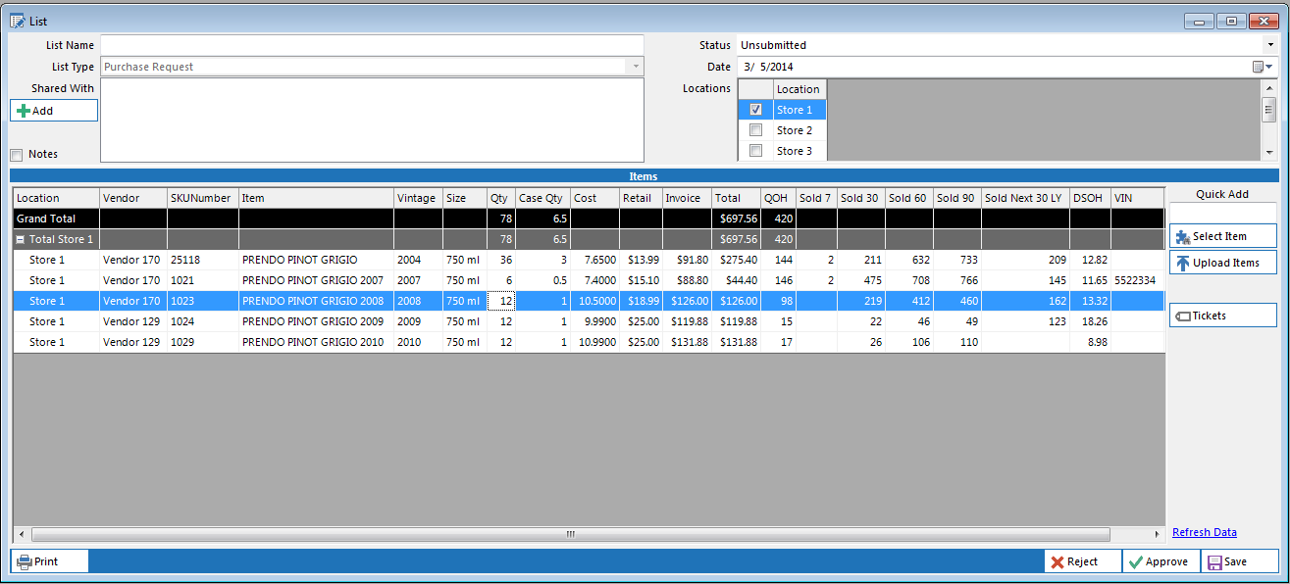Check the Store 3 location checkbox
1290x584 pixels.
point(755,151)
